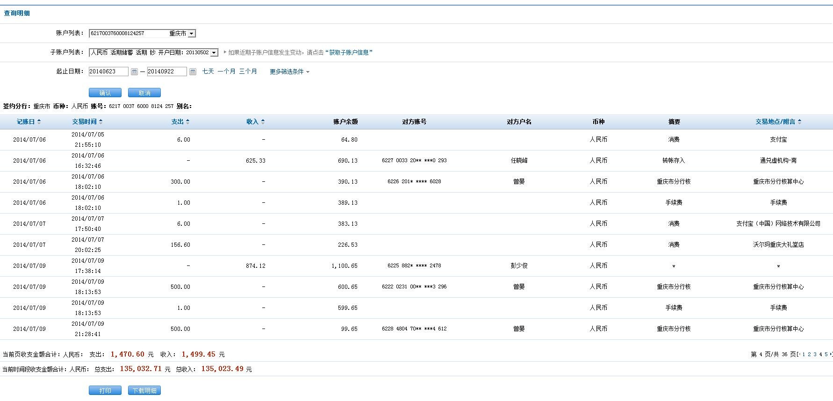Screen dimensions: 833x401
Task: Download details with 下载明细 button
Action: (144, 390)
